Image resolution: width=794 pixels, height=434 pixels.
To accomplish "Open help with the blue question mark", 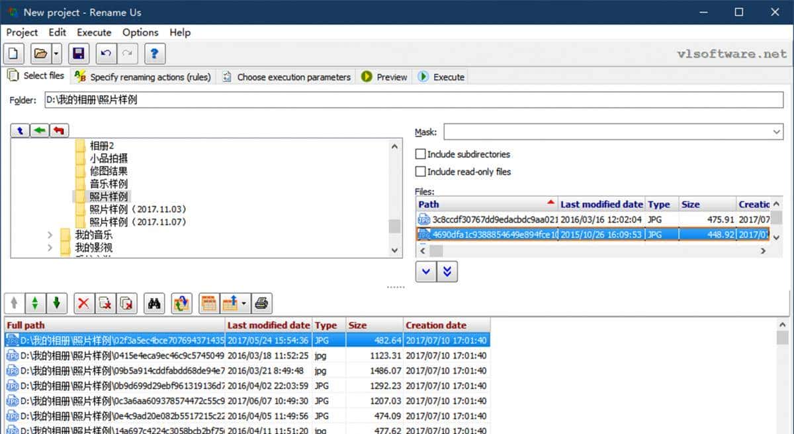I will coord(154,54).
